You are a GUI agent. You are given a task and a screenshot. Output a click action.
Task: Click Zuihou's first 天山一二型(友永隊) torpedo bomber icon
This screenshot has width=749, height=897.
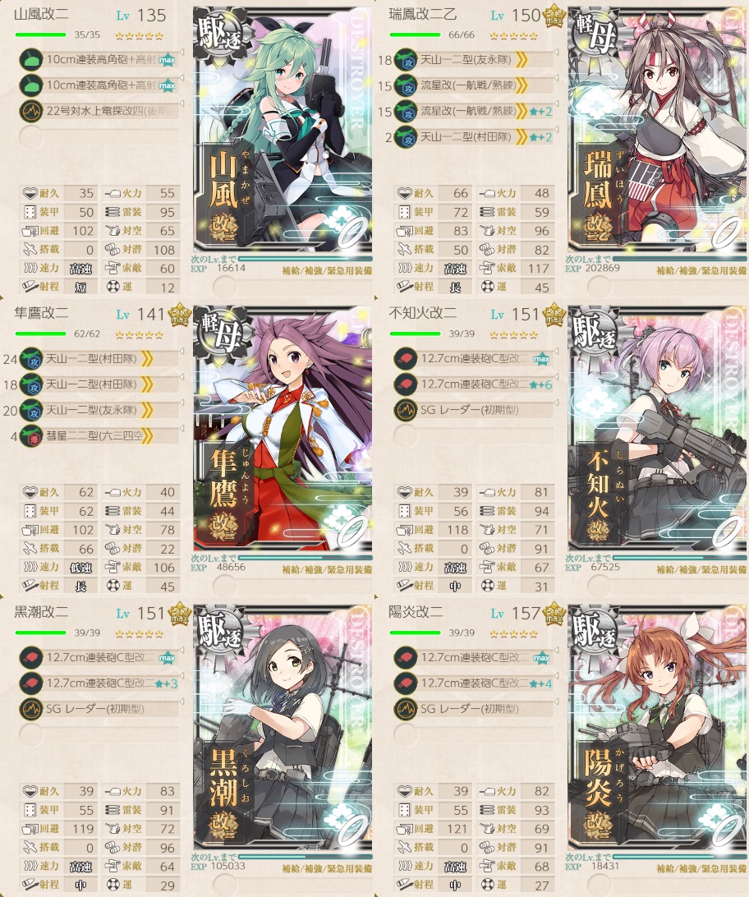[406, 60]
